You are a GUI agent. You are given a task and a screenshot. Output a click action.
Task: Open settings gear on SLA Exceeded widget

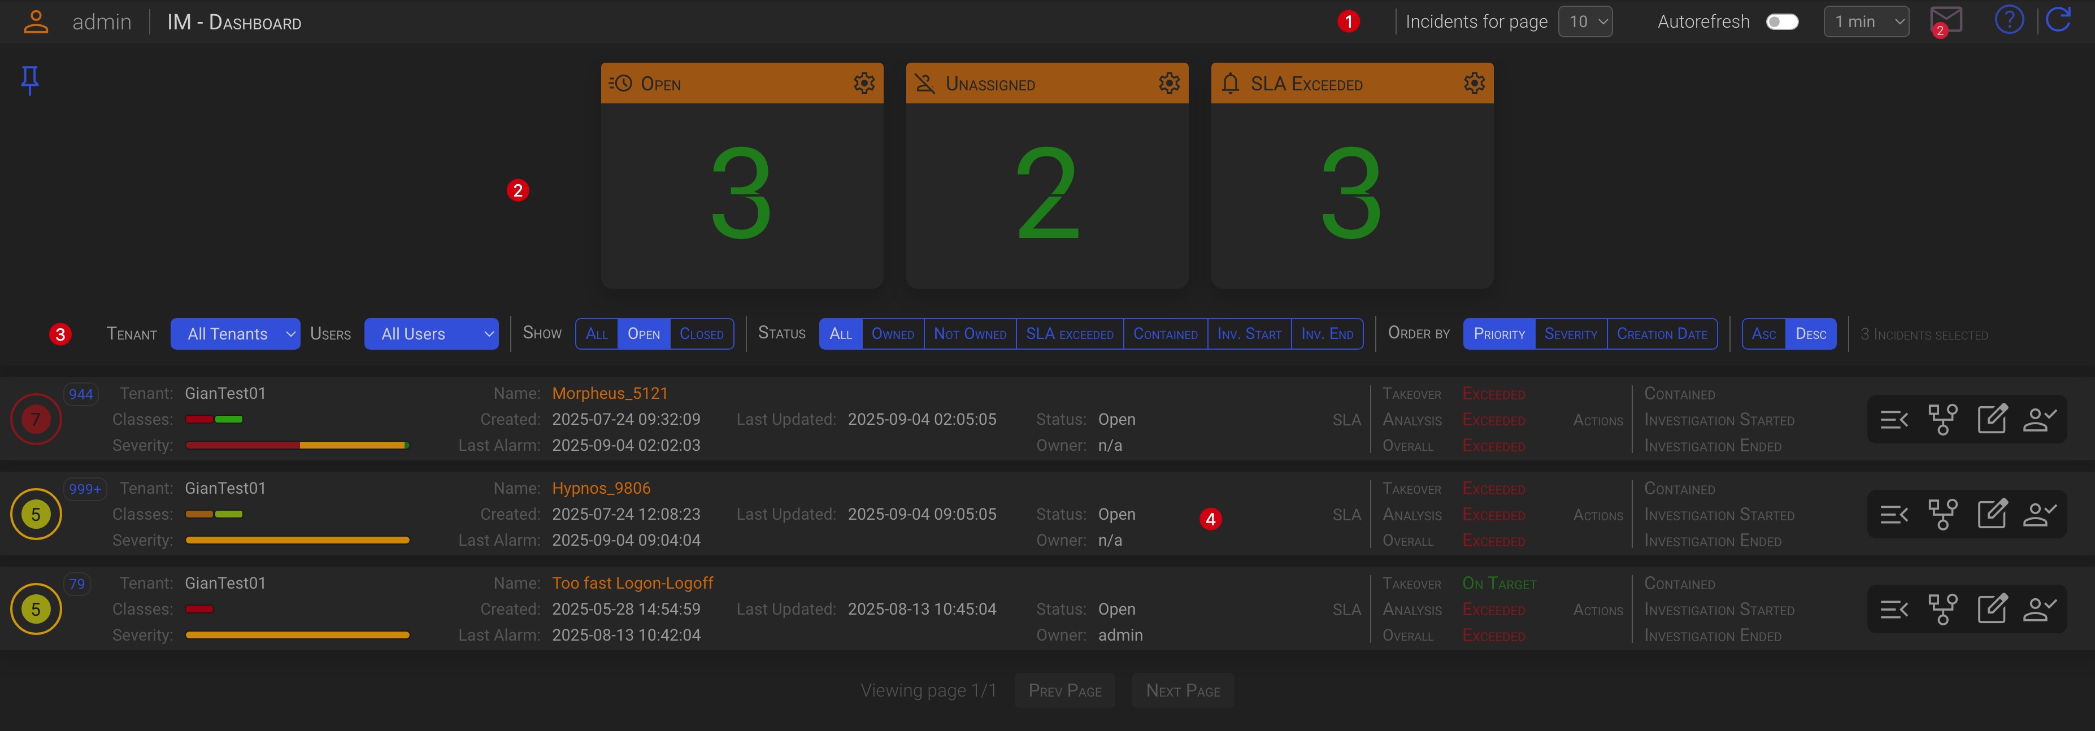point(1474,83)
